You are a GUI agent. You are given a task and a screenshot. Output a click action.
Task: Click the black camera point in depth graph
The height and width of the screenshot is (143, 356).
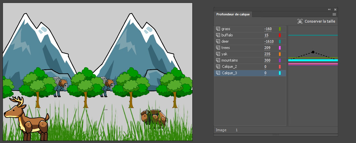tap(313, 52)
